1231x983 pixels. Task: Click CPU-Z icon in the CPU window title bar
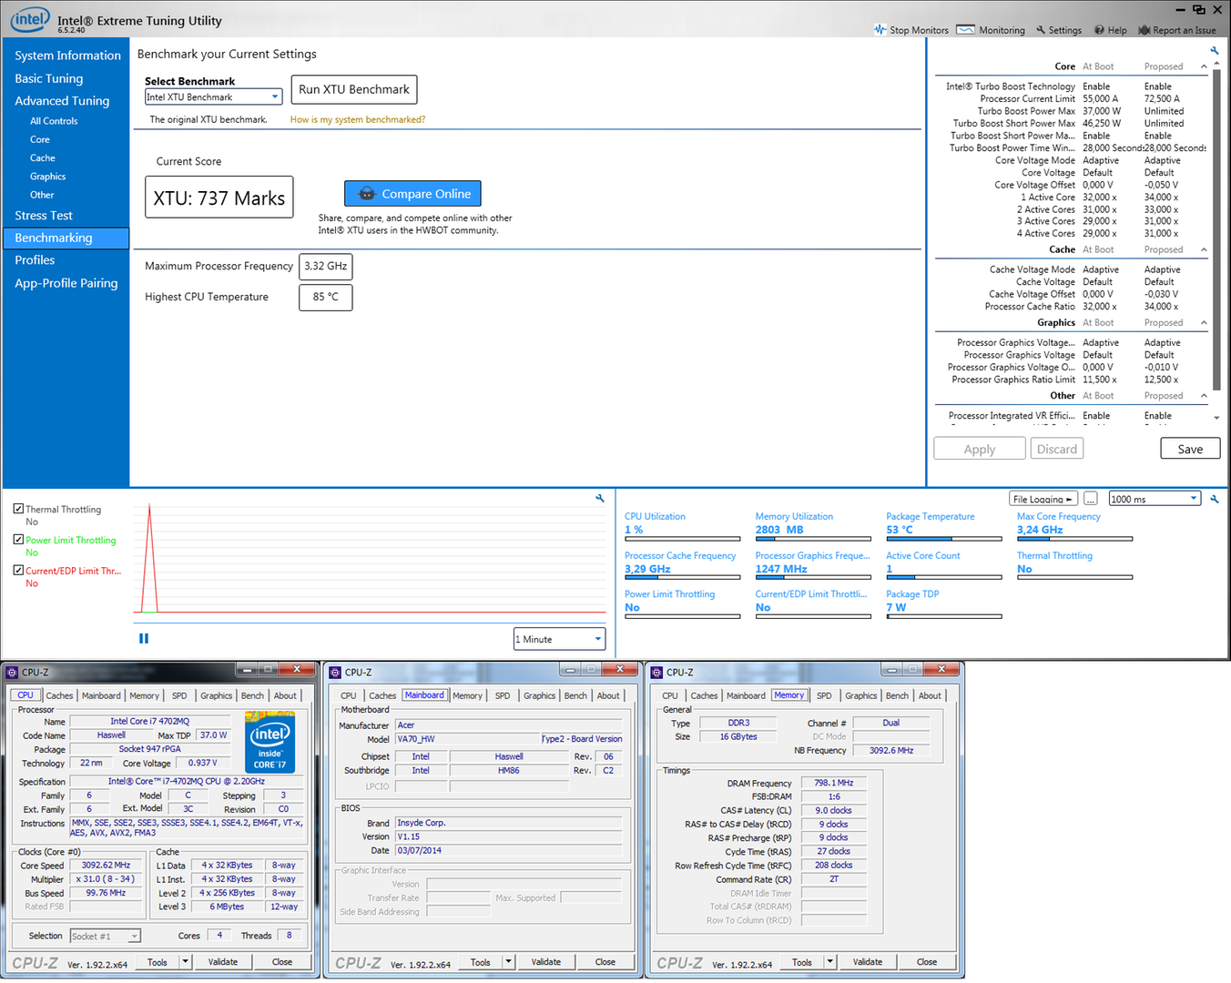point(12,672)
